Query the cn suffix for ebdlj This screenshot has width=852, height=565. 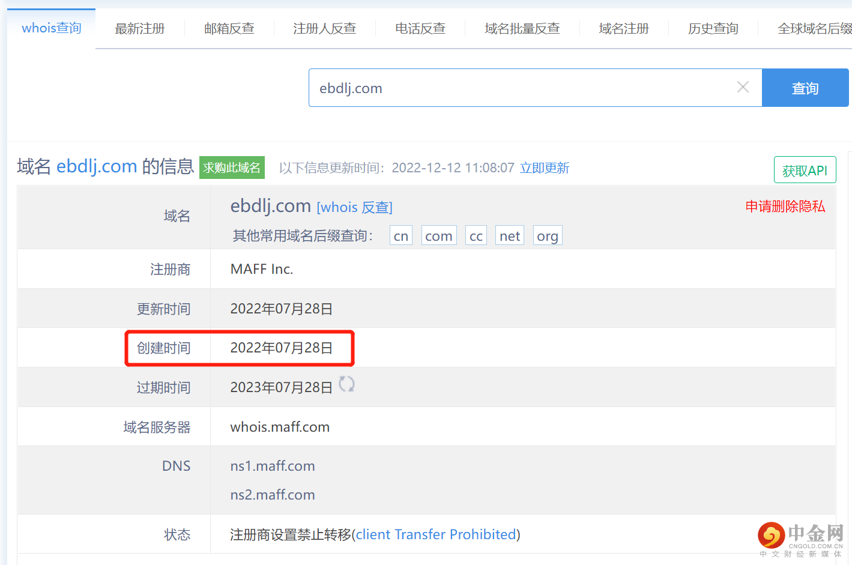(x=400, y=235)
